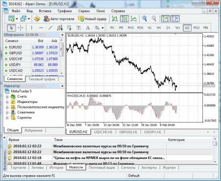This screenshot has width=221, height=181.
Task: Open the USDCHF,H1 chart tab
Action: [103, 132]
